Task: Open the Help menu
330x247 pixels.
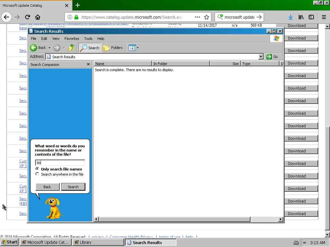Action: point(101,39)
